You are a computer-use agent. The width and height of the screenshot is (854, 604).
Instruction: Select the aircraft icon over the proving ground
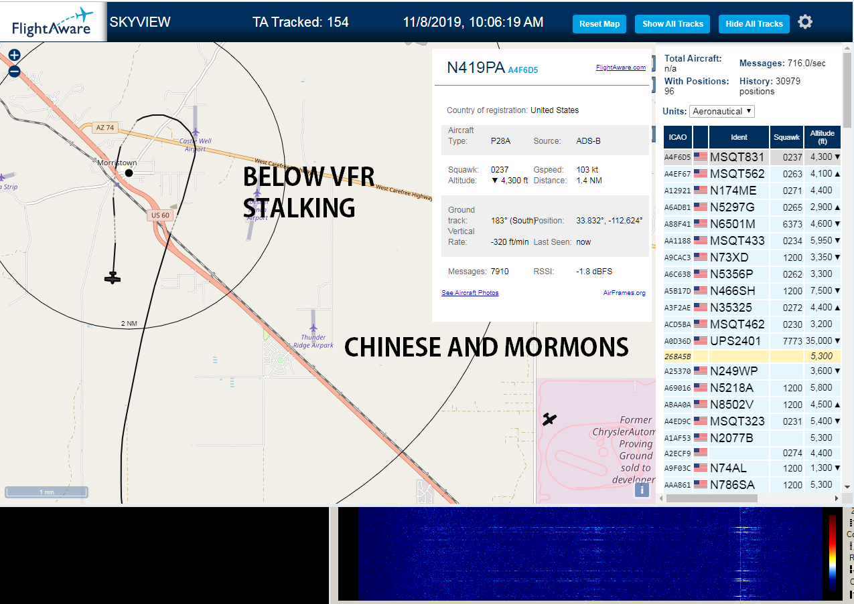[x=550, y=419]
